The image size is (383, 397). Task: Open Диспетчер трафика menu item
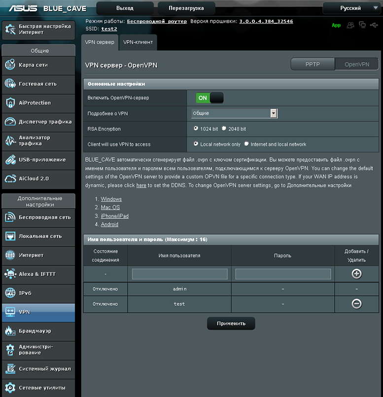click(x=38, y=122)
